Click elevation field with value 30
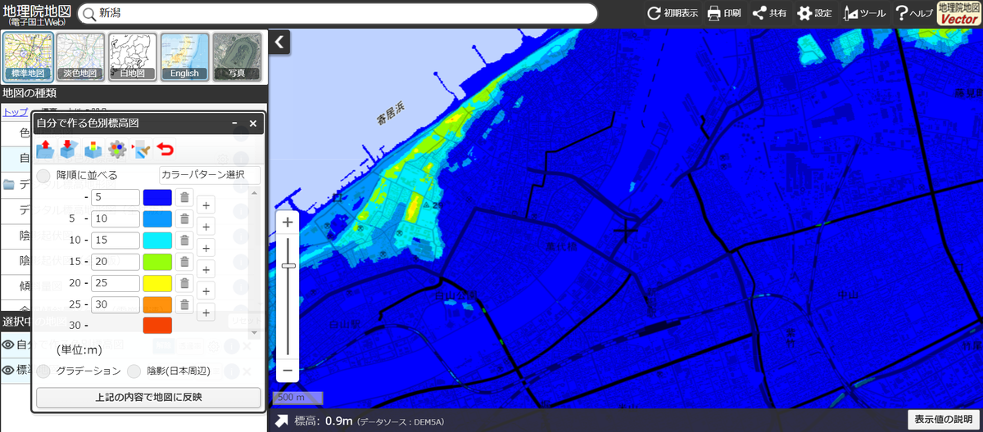 (115, 304)
